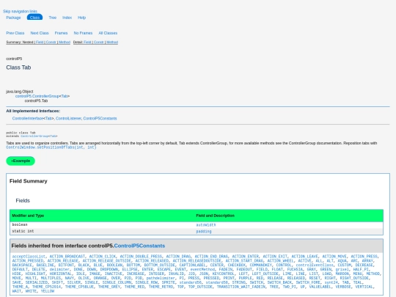The height and width of the screenshot is (297, 396).
Task: Open the THEME_CP52014 constant link
Action: [x=46, y=287]
